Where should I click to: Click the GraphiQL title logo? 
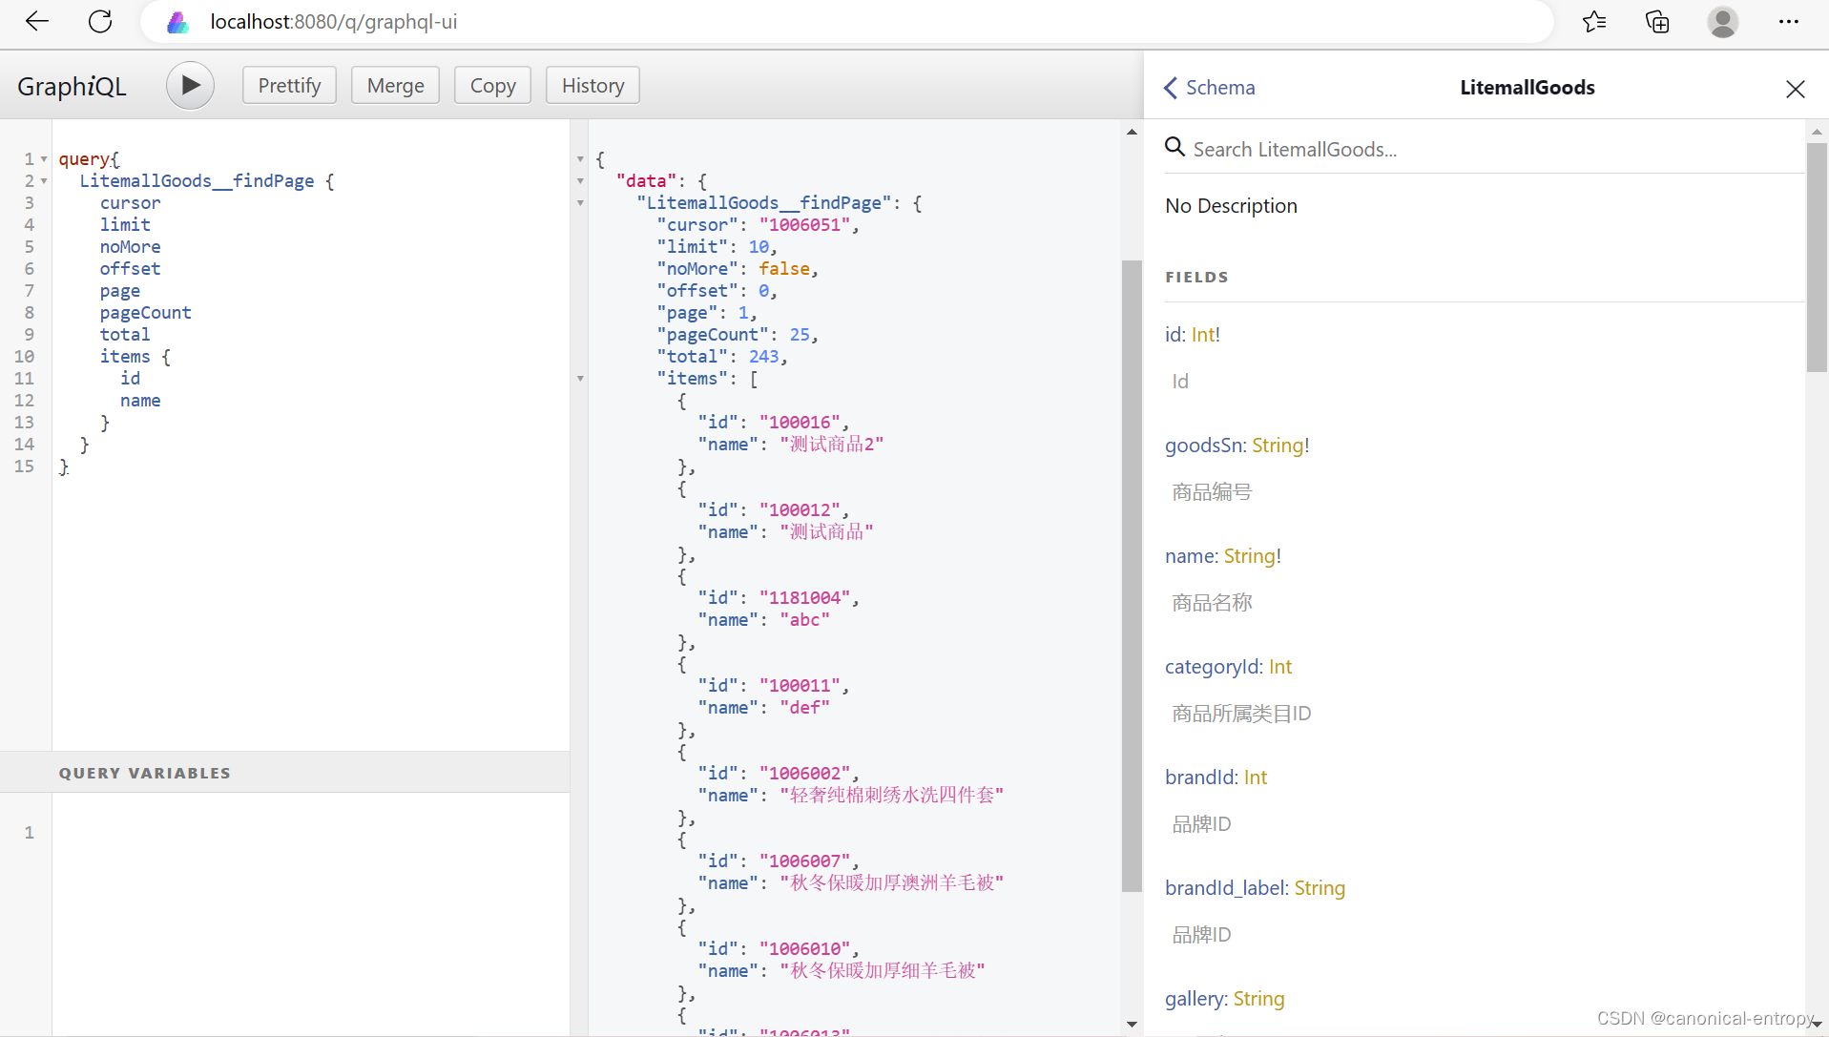(72, 87)
